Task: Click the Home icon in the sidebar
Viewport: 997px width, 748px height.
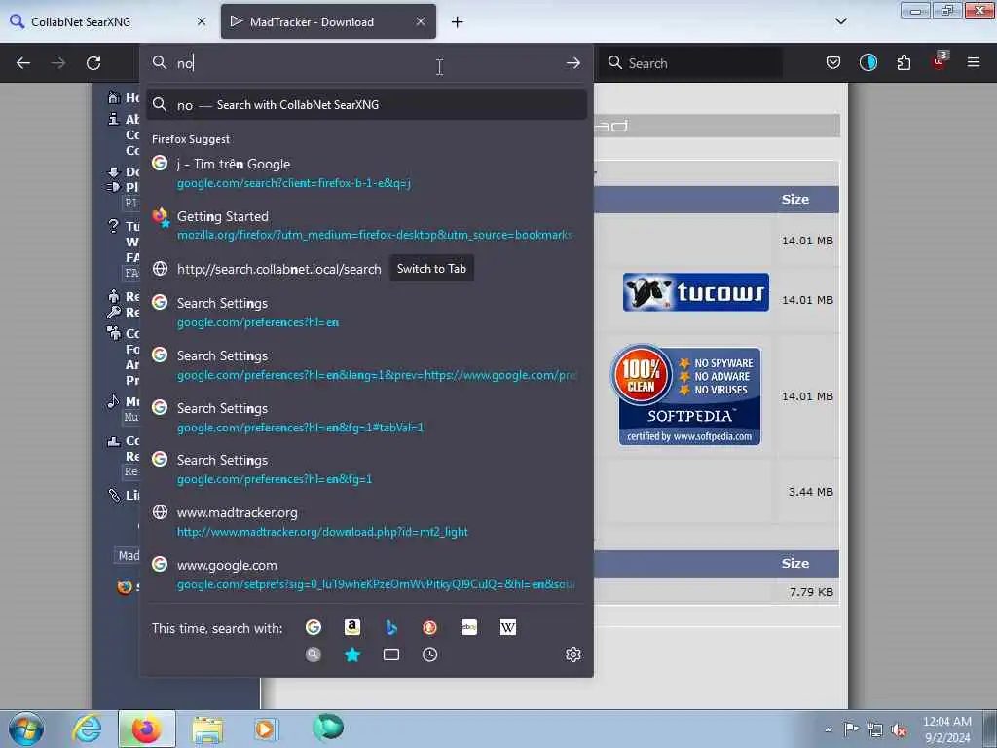Action: [x=114, y=97]
